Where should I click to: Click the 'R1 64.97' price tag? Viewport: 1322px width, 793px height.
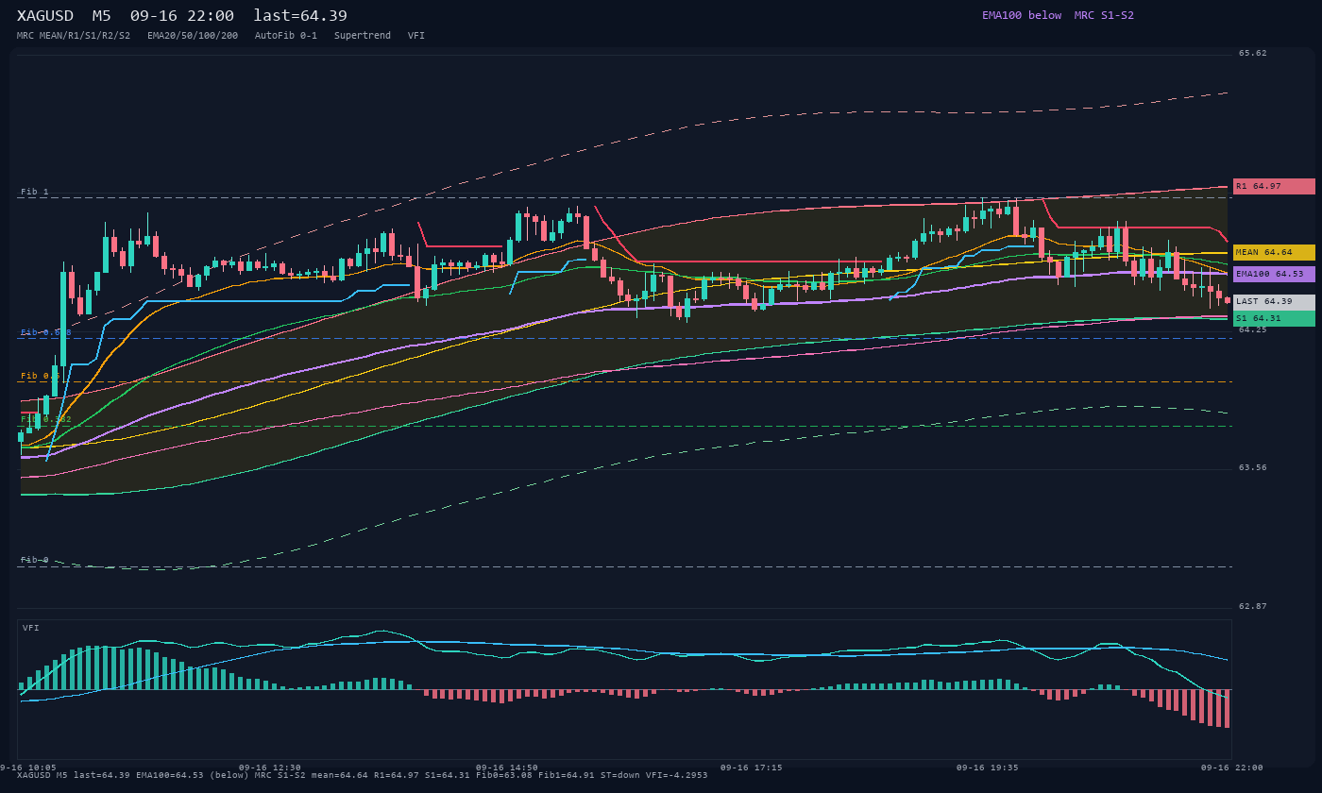(1274, 186)
